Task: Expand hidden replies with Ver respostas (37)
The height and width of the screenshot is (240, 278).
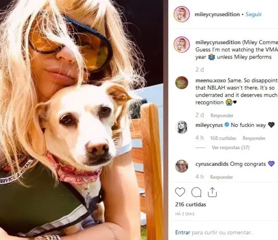Action: click(x=231, y=148)
